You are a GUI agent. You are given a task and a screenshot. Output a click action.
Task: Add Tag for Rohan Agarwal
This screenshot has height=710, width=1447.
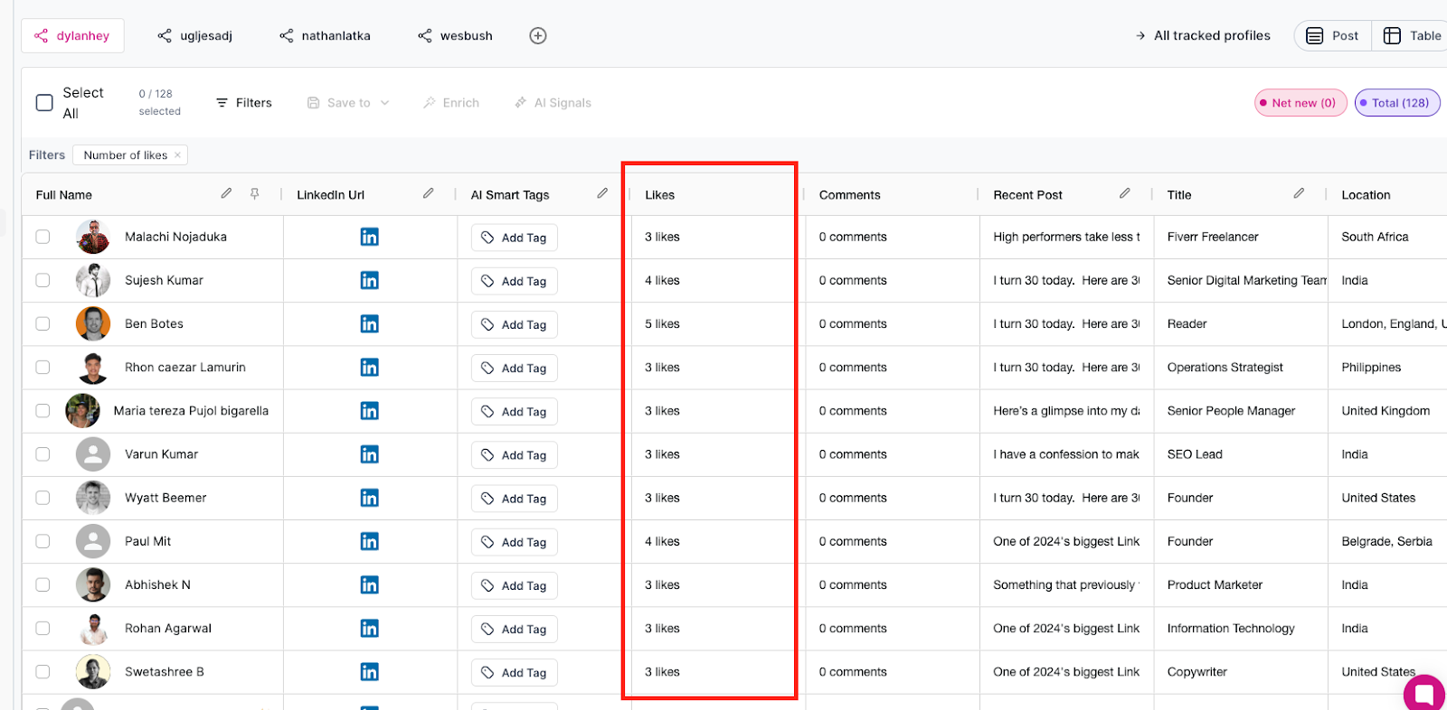click(x=514, y=629)
